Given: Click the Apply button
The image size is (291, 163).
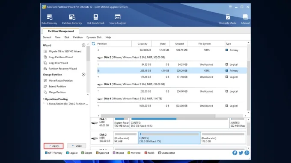Looking at the screenshot, I should pyautogui.click(x=53, y=146).
